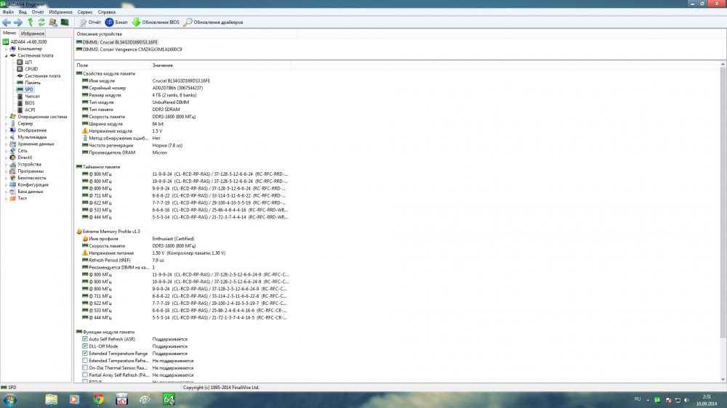Screen dimensions: 727x408
Task: Expand the Сеть tree node
Action: coord(6,151)
